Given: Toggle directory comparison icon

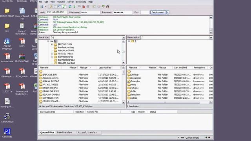Looking at the screenshot, I should (x=99, y=7).
